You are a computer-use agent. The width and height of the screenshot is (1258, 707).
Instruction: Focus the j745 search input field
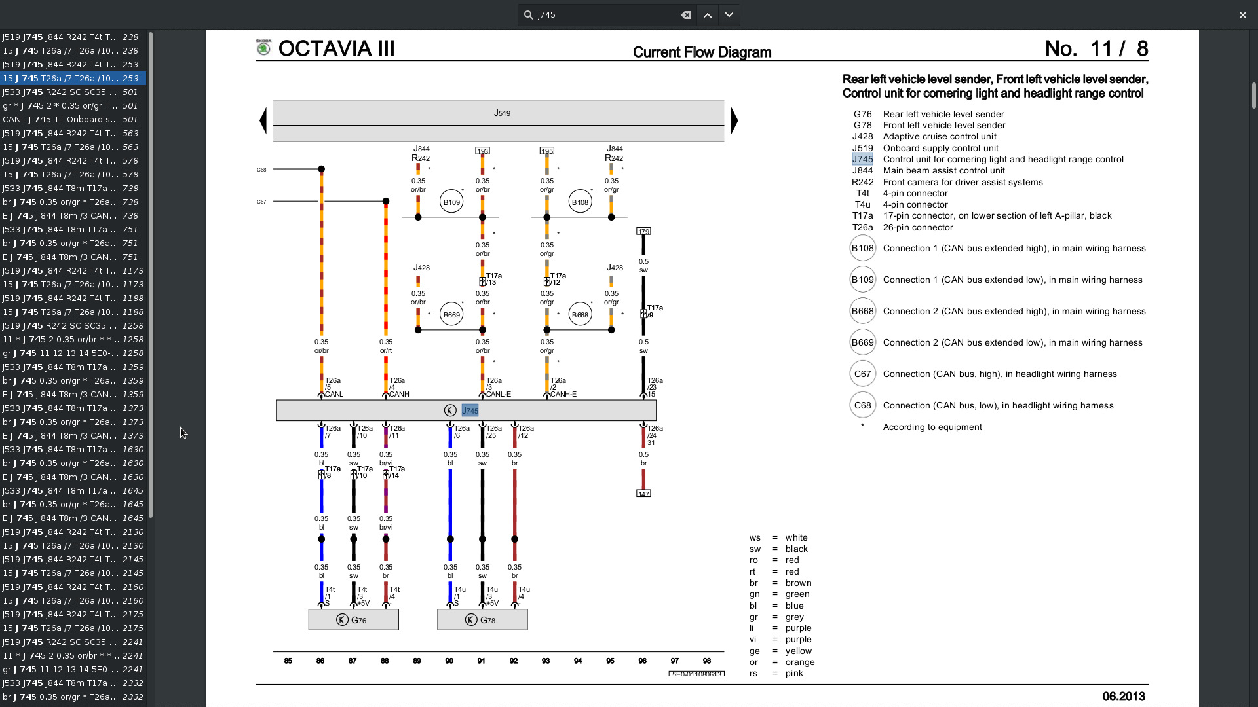pos(603,15)
